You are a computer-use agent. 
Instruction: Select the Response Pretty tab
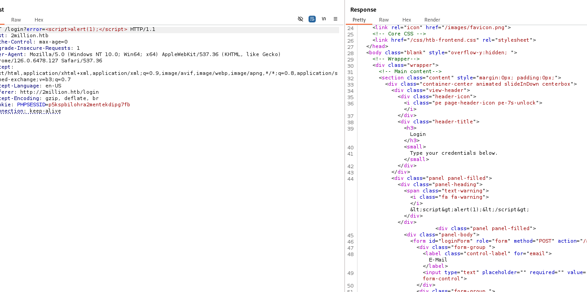[359, 20]
